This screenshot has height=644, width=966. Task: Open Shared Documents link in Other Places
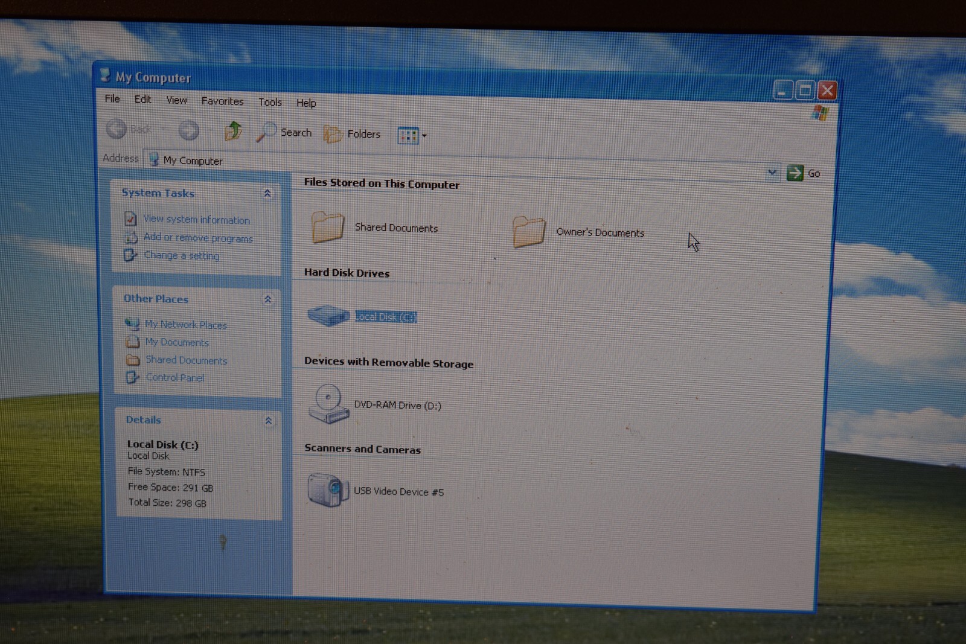[186, 360]
